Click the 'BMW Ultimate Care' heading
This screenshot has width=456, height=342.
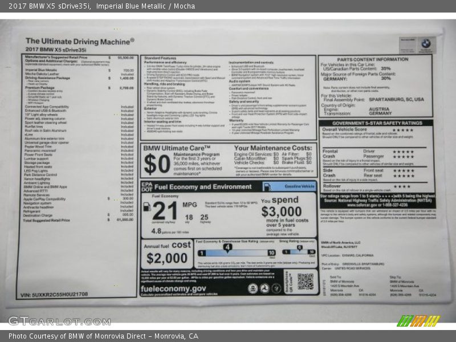177,148
